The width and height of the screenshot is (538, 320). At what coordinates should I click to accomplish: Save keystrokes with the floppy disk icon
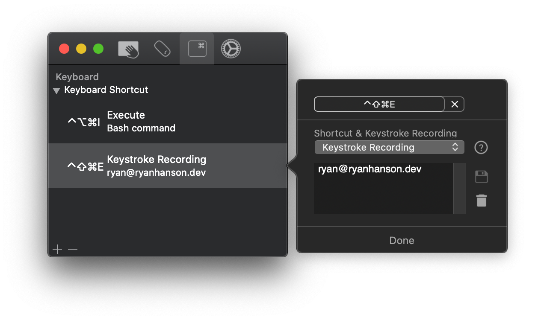(x=481, y=177)
